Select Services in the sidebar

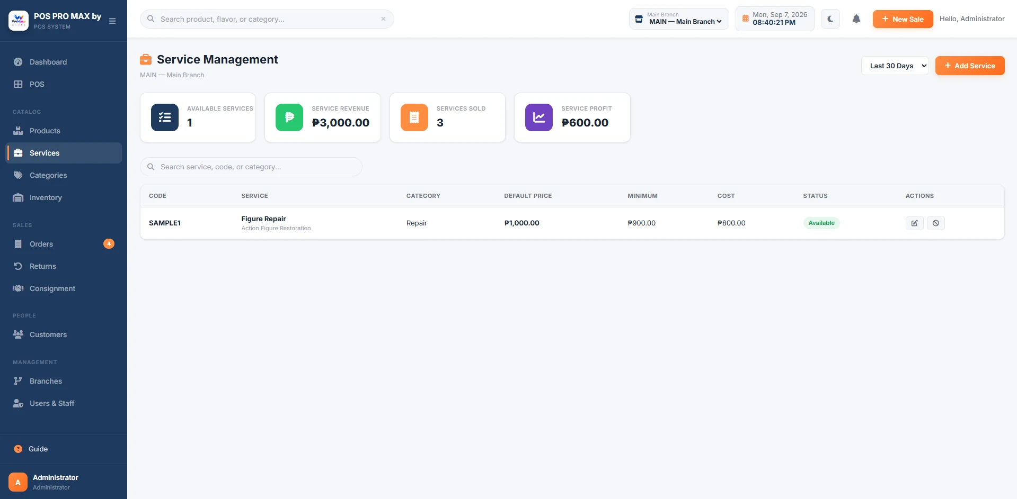click(64, 153)
